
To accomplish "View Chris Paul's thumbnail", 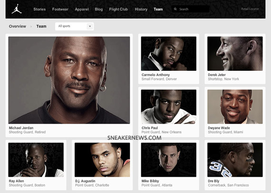I will pyautogui.click(x=169, y=106).
